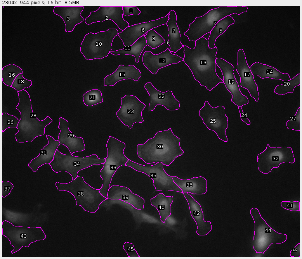Select the cell outline labeled 3
This screenshot has height=259, width=302.
pos(68,19)
